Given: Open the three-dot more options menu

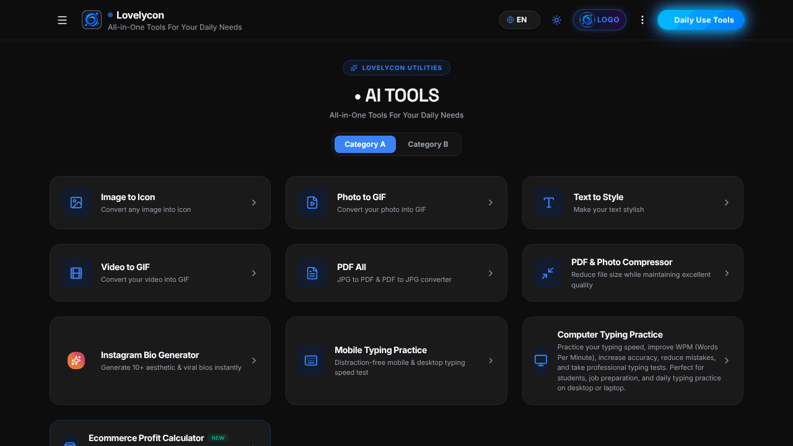Looking at the screenshot, I should click(x=642, y=20).
